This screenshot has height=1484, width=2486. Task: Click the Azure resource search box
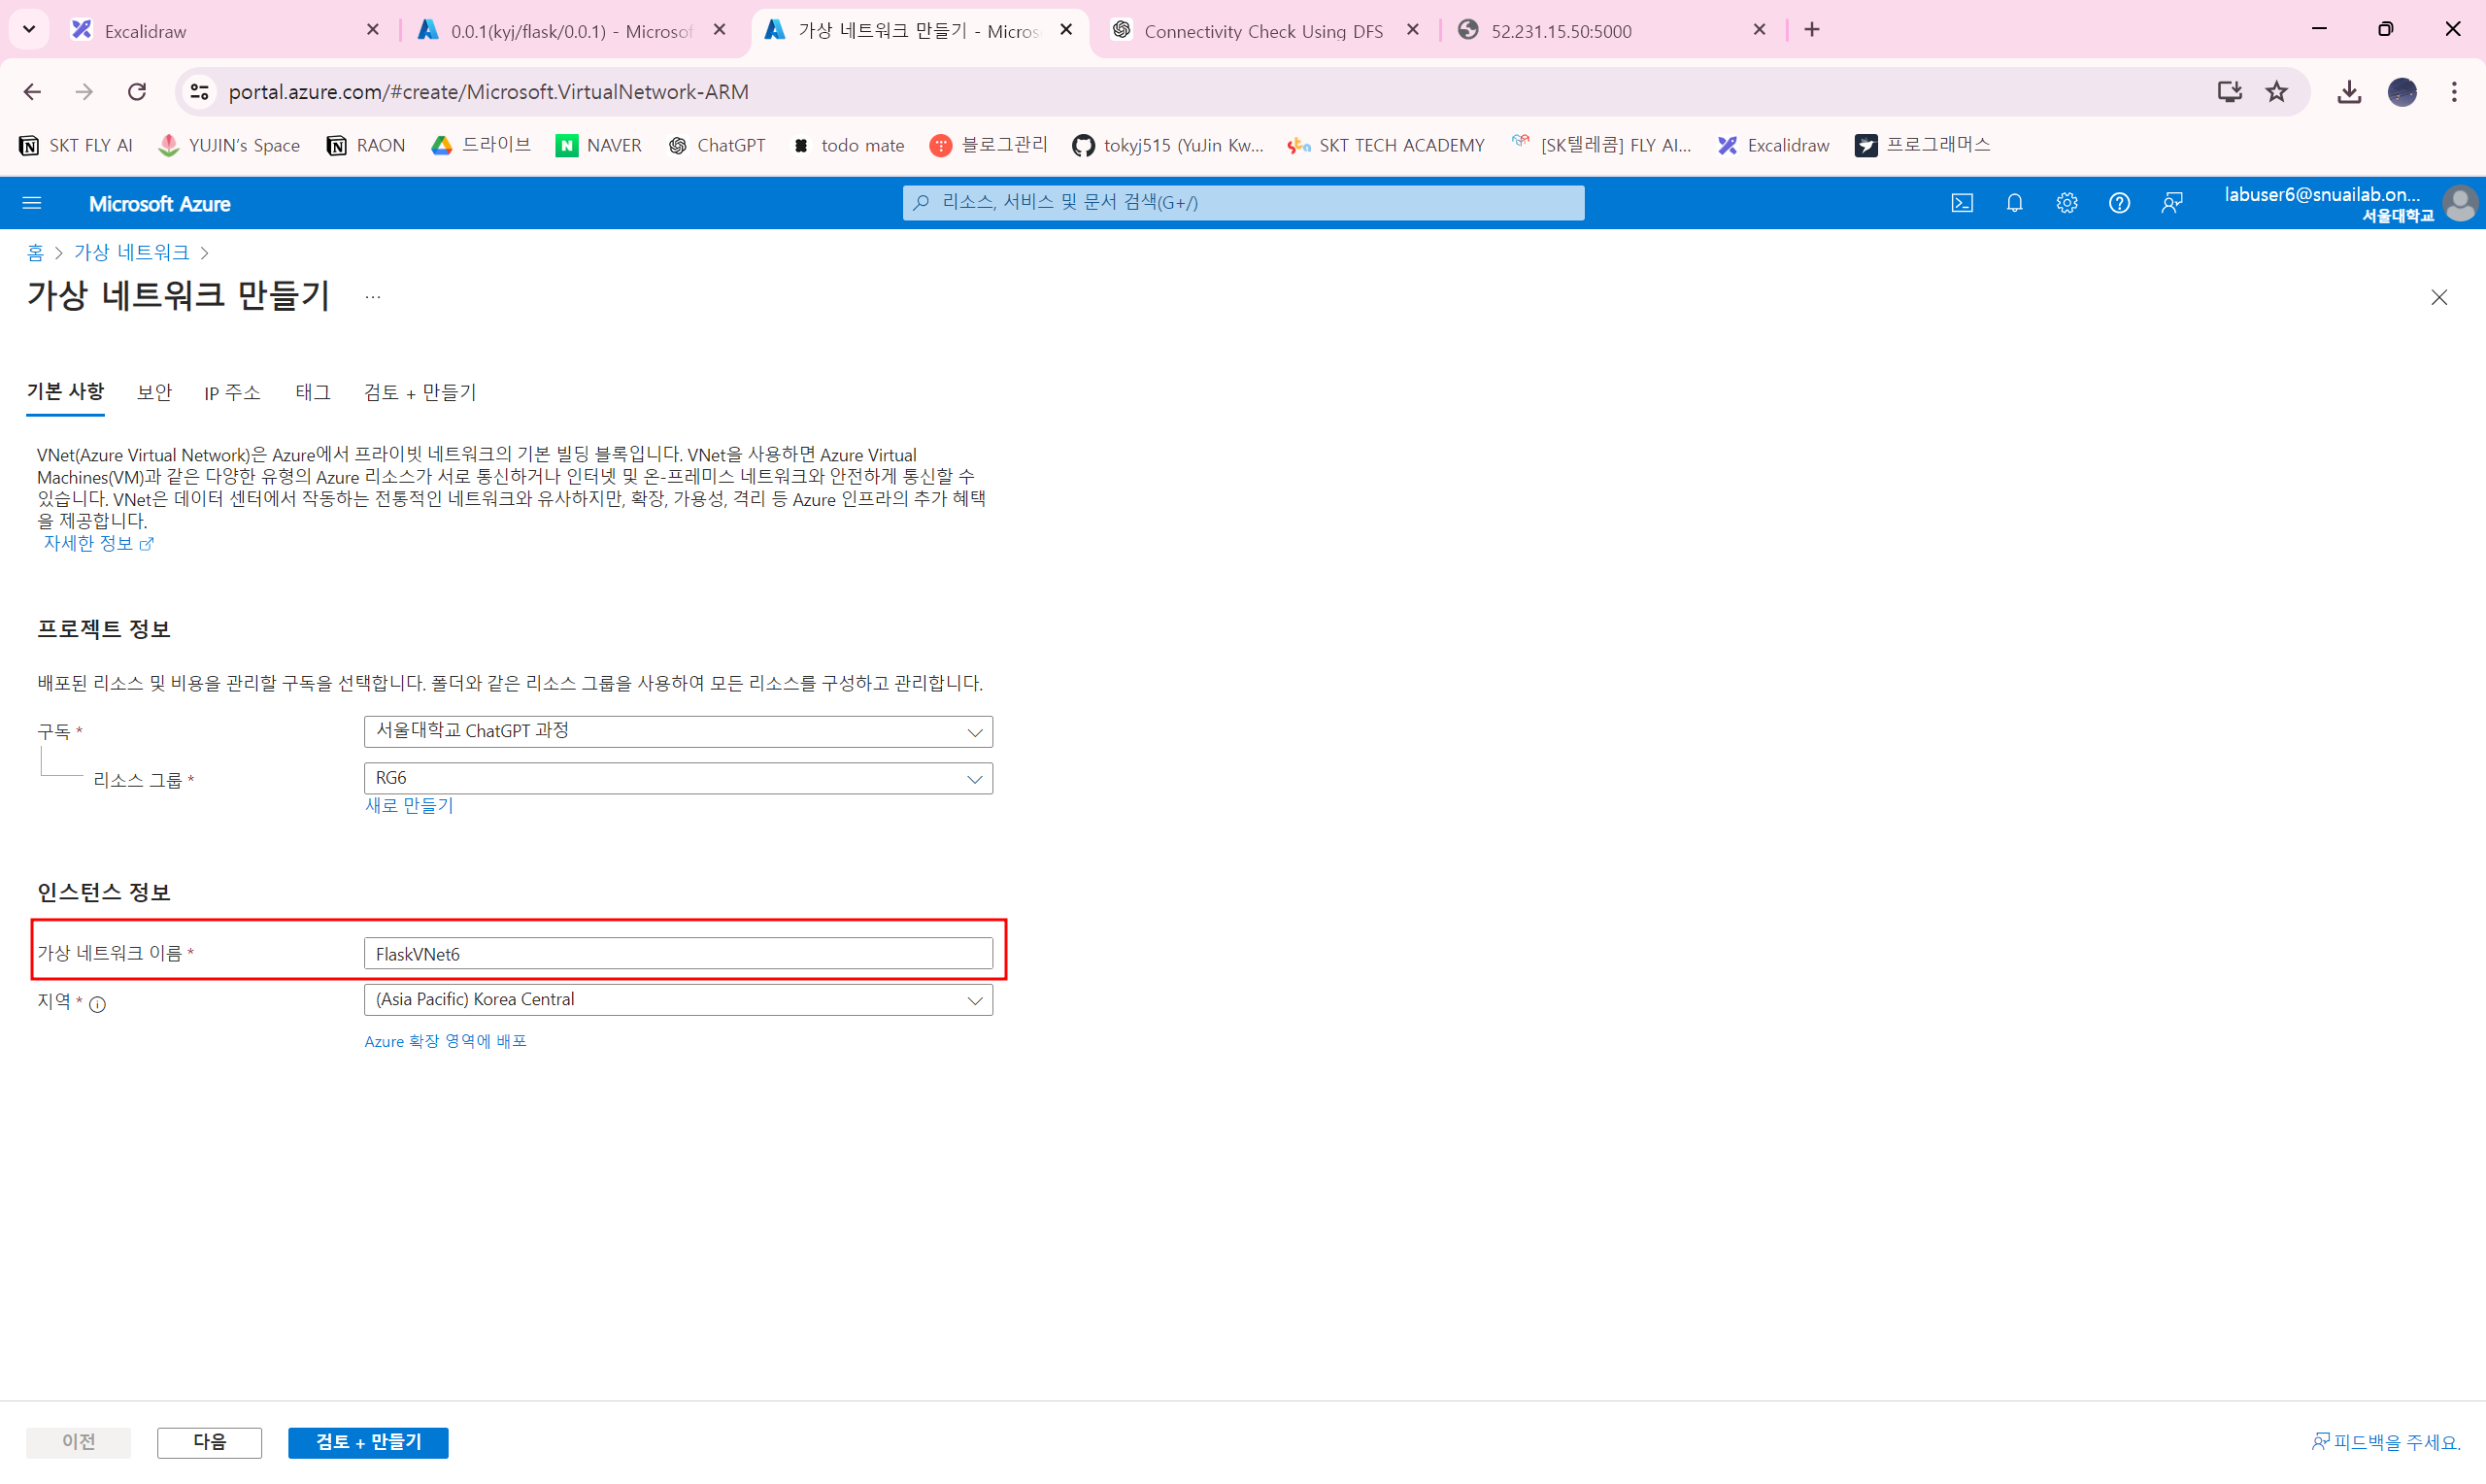click(x=1242, y=203)
